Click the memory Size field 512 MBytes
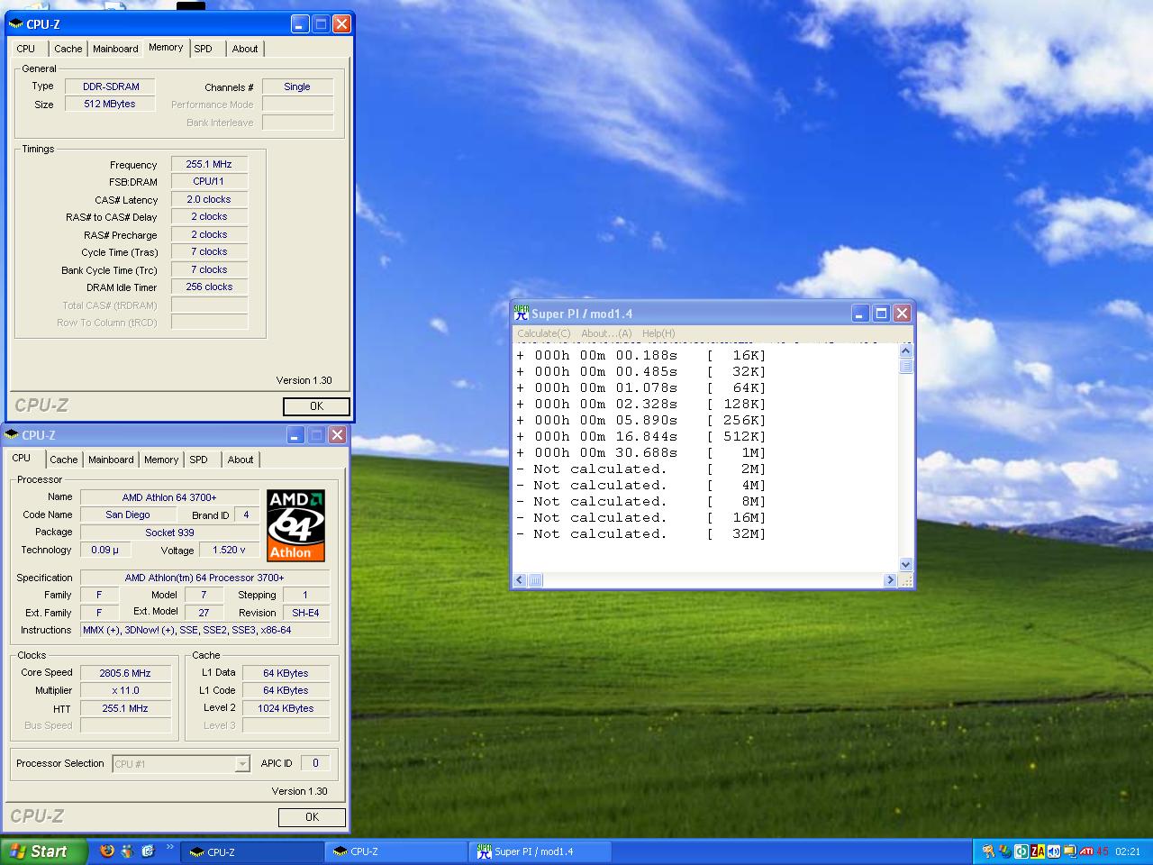This screenshot has height=865, width=1153. tap(110, 104)
